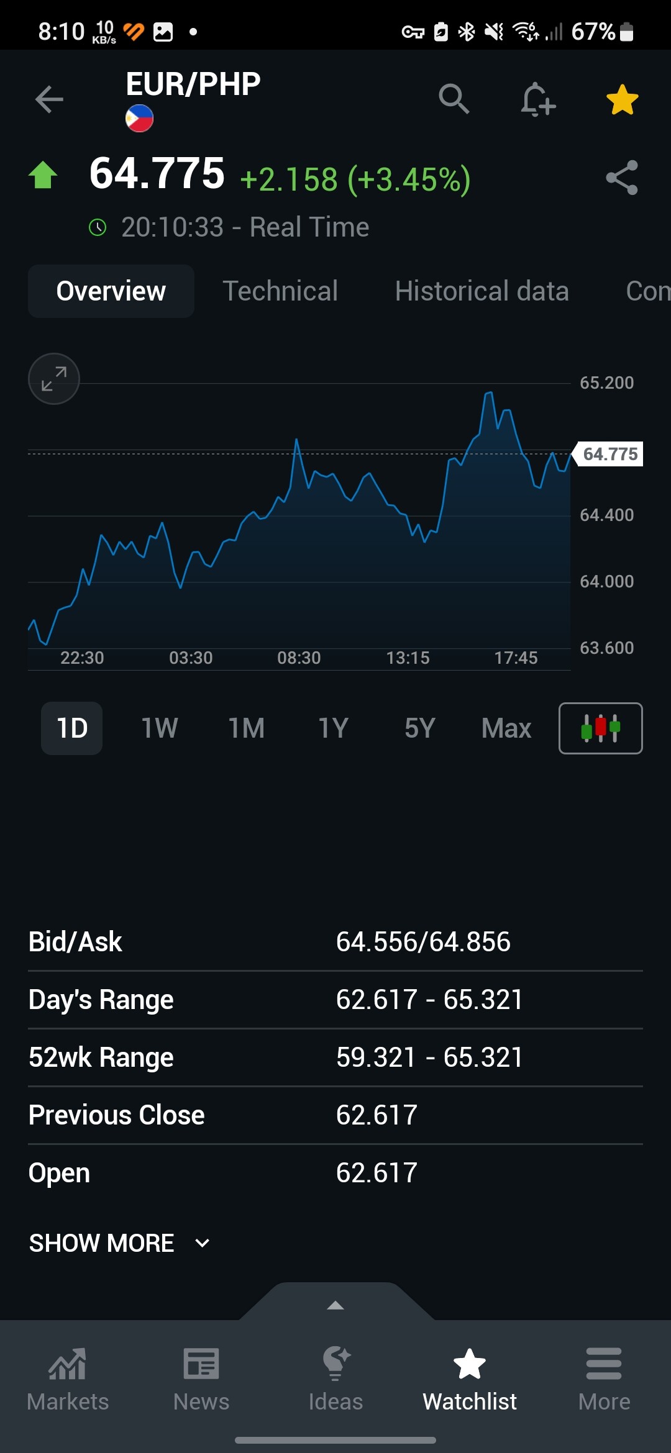Open the search magnifier icon
This screenshot has height=1453, width=671.
click(454, 99)
